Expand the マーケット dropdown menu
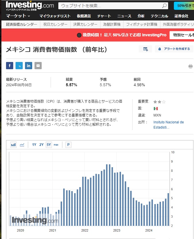The height and width of the screenshot is (239, 194). click(18, 16)
